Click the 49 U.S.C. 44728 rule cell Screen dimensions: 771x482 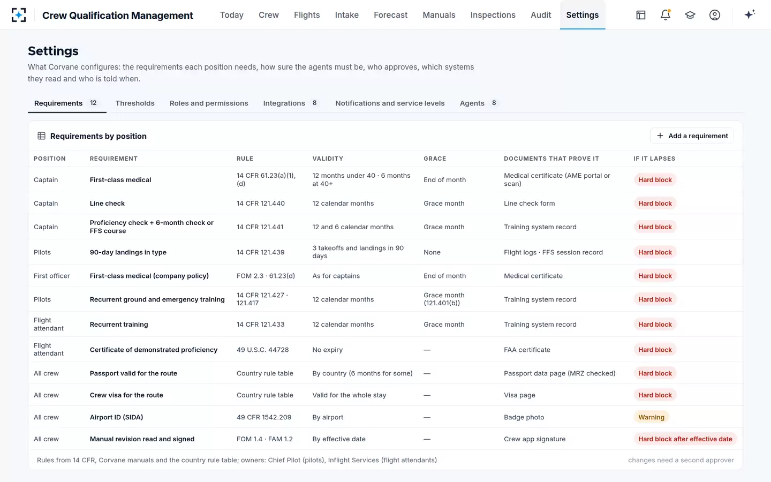click(x=262, y=350)
